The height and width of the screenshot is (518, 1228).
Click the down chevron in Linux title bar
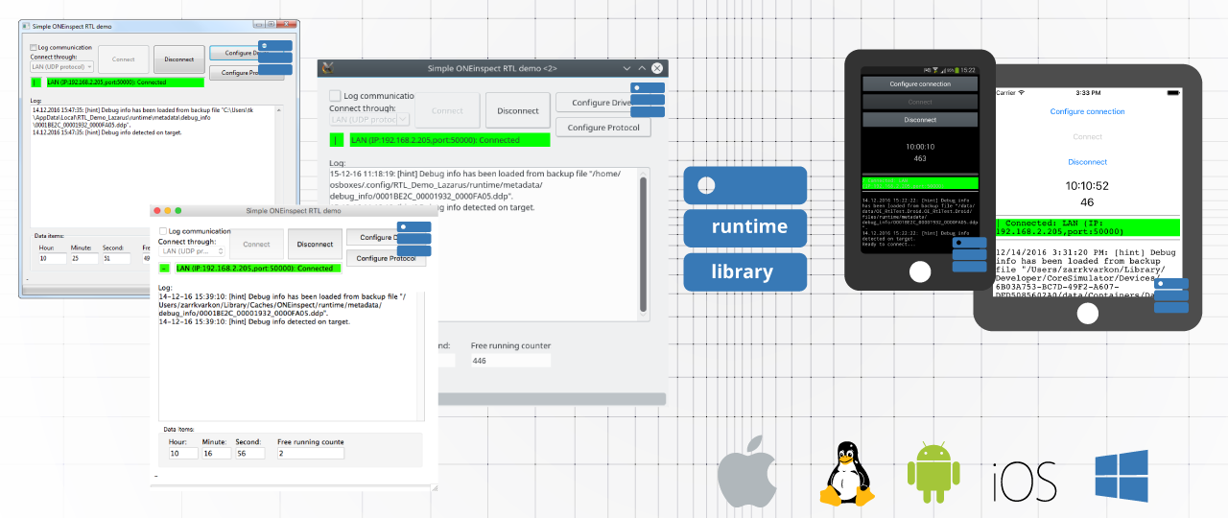coord(626,68)
